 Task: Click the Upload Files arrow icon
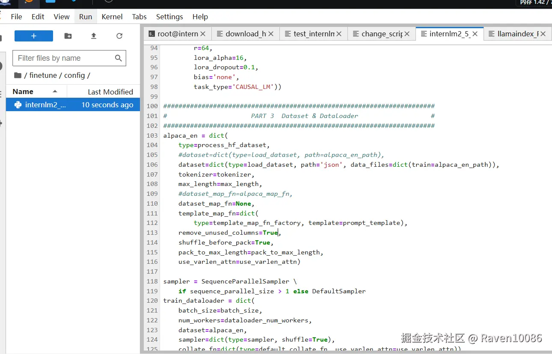[94, 36]
